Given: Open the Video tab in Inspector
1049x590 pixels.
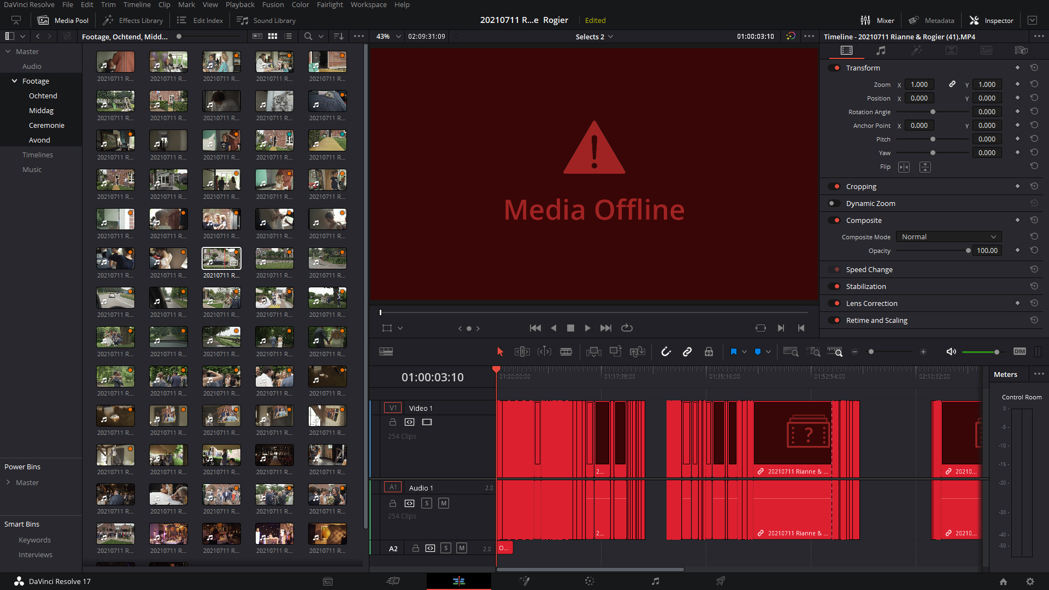Looking at the screenshot, I should pyautogui.click(x=846, y=50).
